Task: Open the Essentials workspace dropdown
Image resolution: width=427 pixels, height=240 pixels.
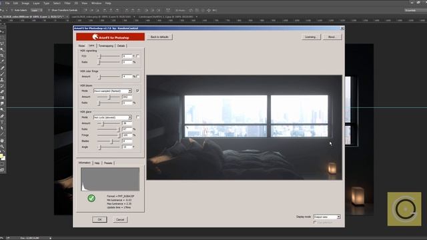Action: 415,10
